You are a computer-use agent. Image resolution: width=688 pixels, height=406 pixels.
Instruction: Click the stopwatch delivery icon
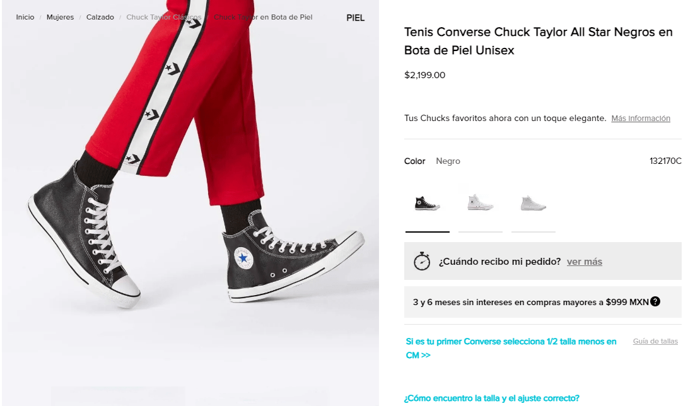422,261
